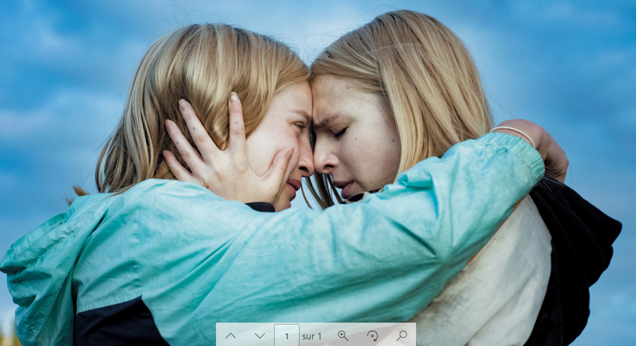Go to next page with down arrow
This screenshot has width=636, height=346.
click(260, 336)
